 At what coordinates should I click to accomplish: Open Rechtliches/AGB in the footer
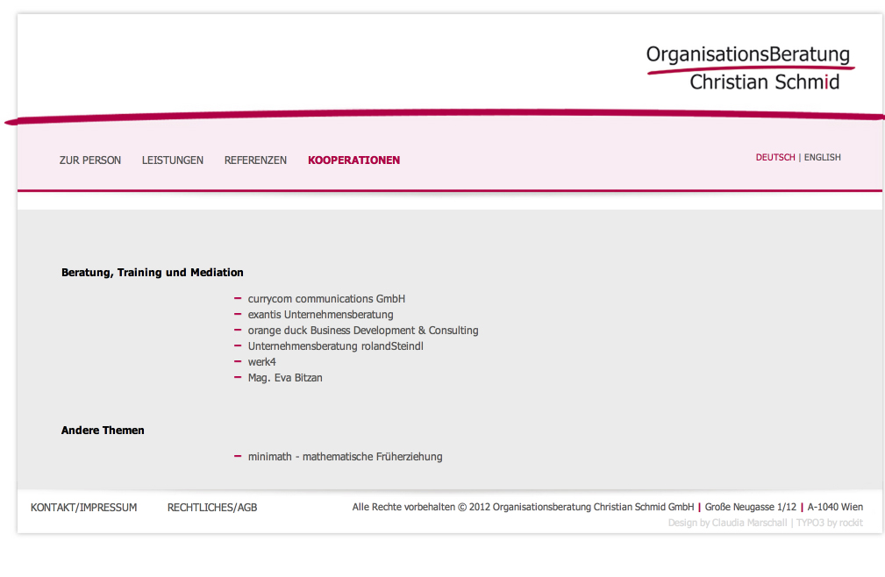[x=212, y=508]
